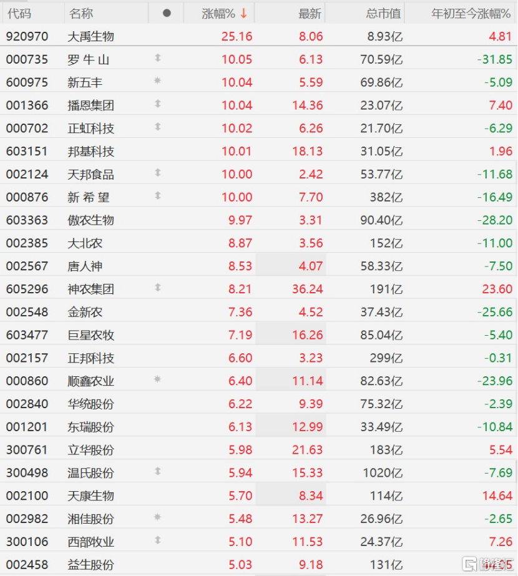Select stock name 西部牧业
The width and height of the screenshot is (518, 576).
pyautogui.click(x=90, y=542)
